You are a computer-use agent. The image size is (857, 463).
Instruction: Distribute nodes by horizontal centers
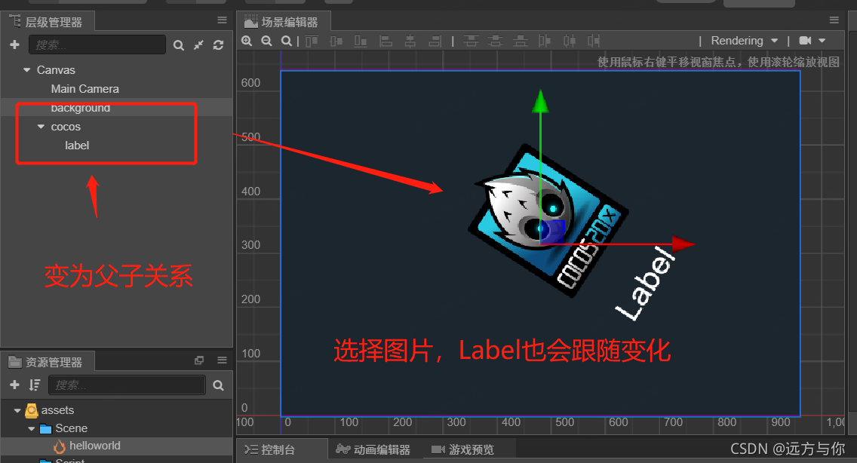[570, 41]
